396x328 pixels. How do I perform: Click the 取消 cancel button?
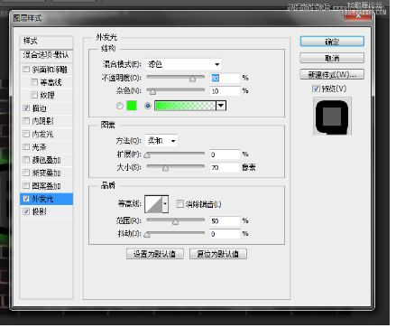click(x=332, y=58)
